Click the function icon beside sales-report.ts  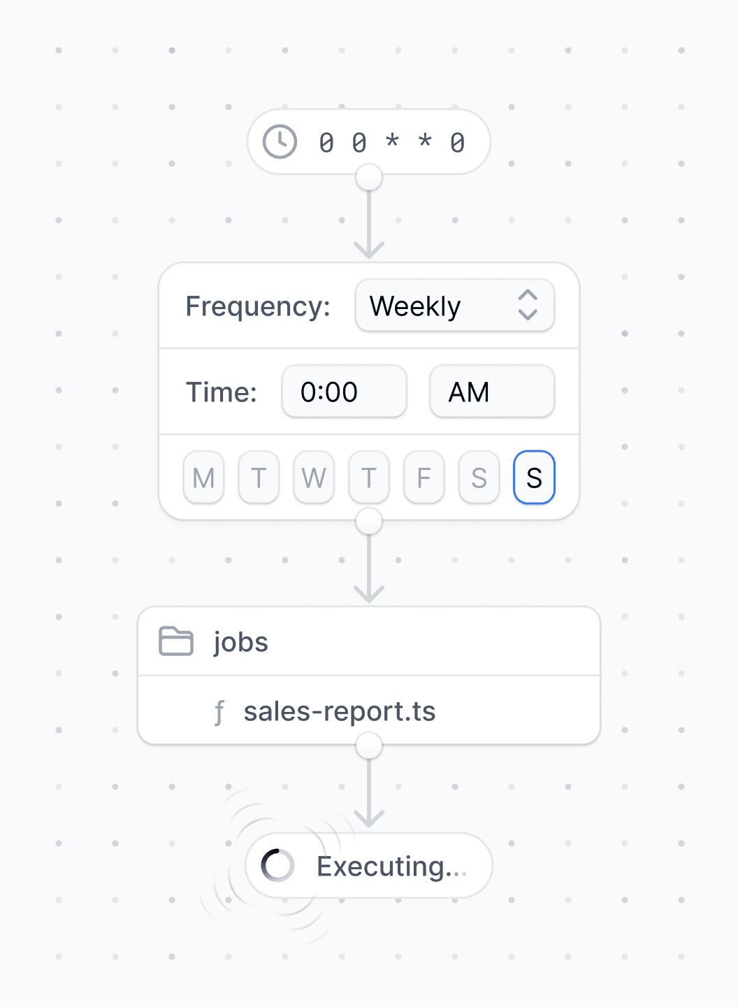click(219, 713)
